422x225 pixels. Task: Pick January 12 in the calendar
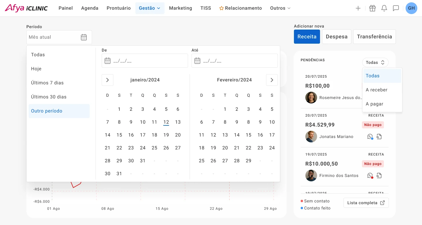[166, 122]
